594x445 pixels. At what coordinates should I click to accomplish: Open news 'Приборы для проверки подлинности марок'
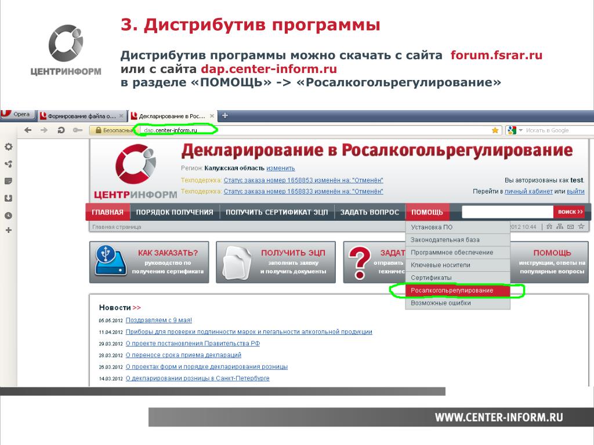[x=249, y=332]
